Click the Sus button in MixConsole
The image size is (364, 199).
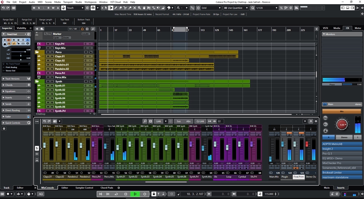[x=179, y=121]
